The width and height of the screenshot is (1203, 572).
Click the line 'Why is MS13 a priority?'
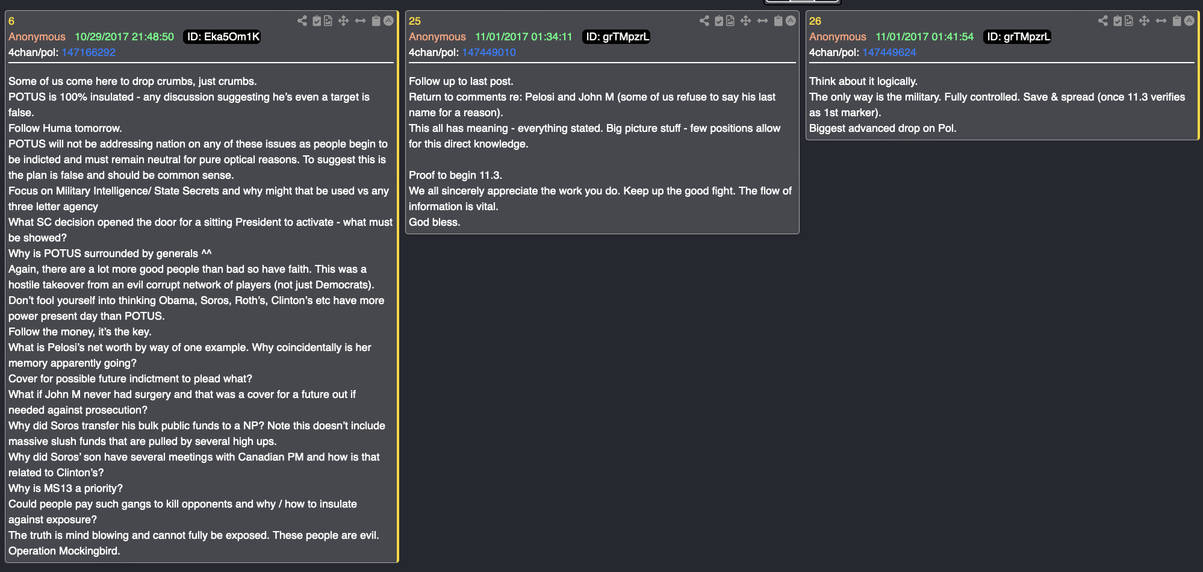66,488
